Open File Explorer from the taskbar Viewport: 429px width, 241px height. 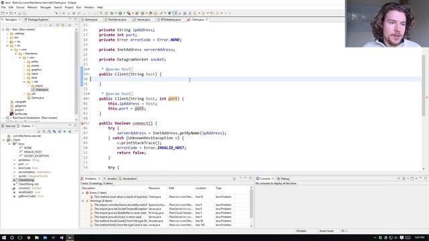[37, 238]
